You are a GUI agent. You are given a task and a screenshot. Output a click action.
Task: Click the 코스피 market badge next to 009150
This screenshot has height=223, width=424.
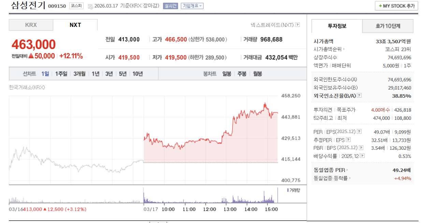[x=77, y=6]
